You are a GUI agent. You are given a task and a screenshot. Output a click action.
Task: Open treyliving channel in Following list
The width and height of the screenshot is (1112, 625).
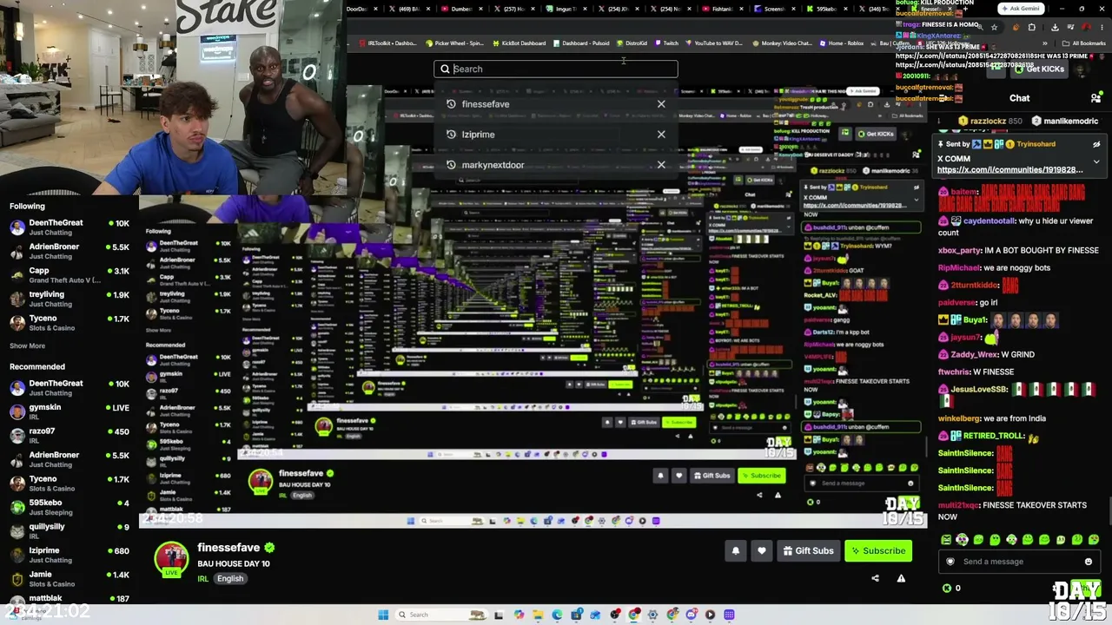point(69,299)
